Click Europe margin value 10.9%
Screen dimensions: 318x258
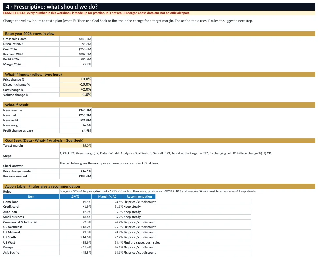[107, 247]
